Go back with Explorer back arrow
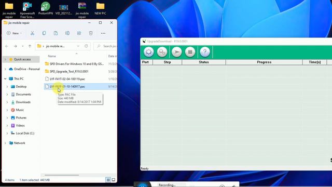This screenshot has height=187, width=332. [x=7, y=46]
